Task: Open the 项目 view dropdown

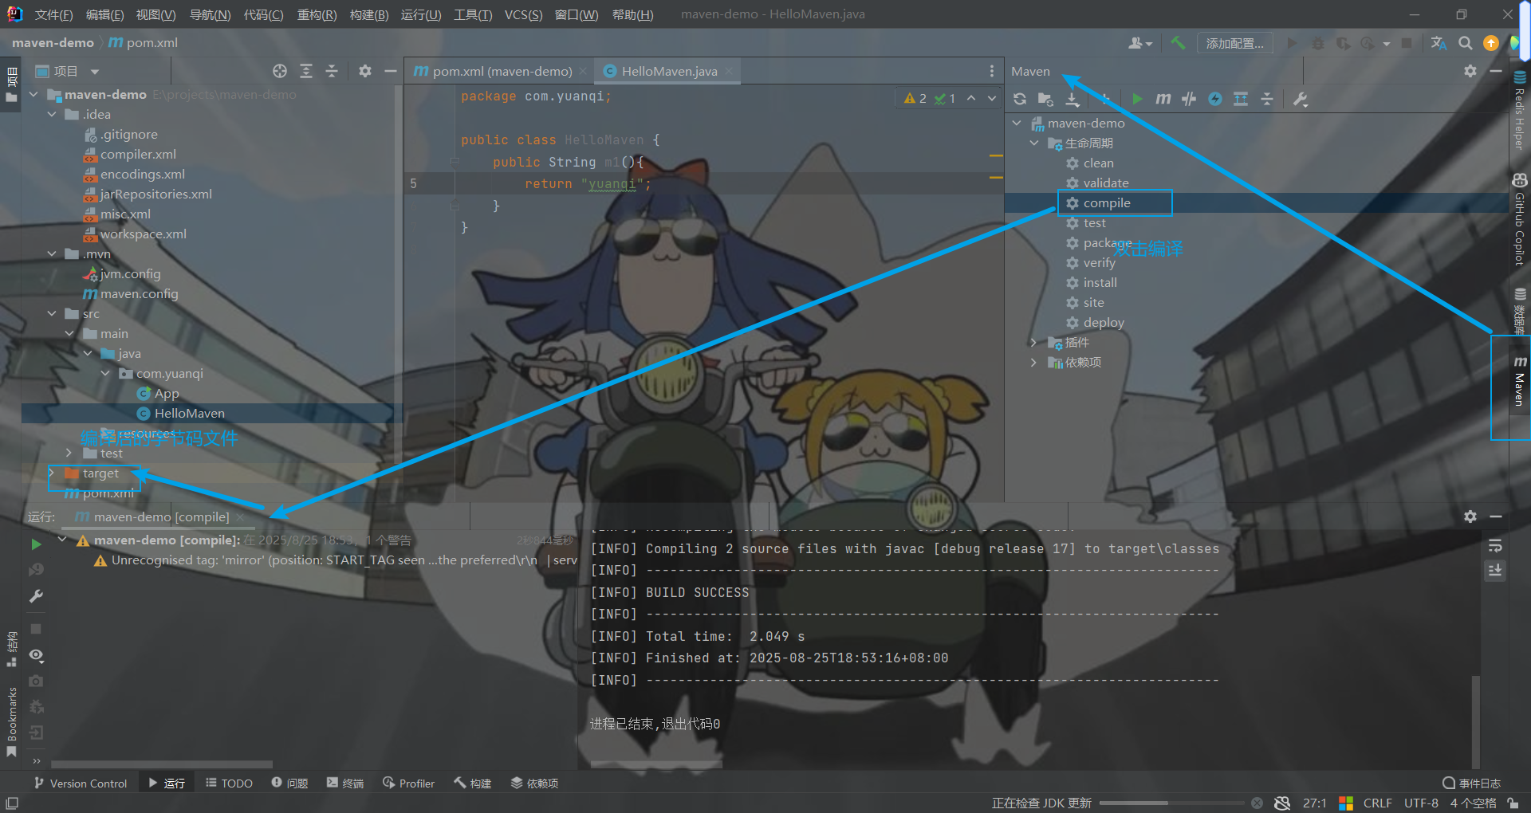Action: 68,71
